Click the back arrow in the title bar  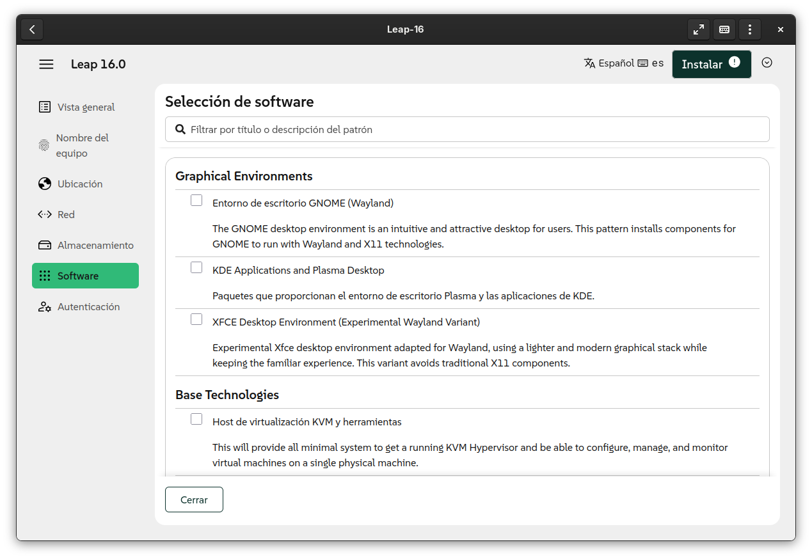click(32, 29)
